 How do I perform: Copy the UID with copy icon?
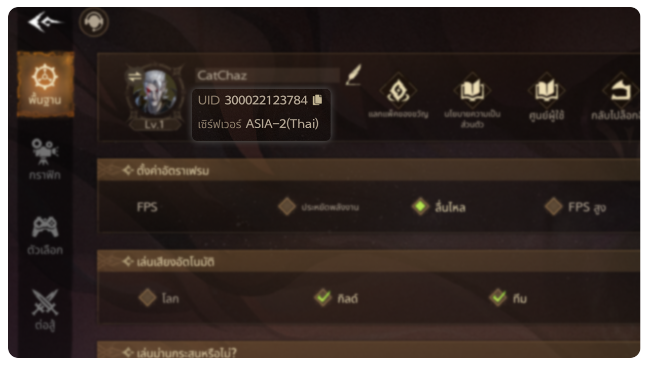pos(317,100)
